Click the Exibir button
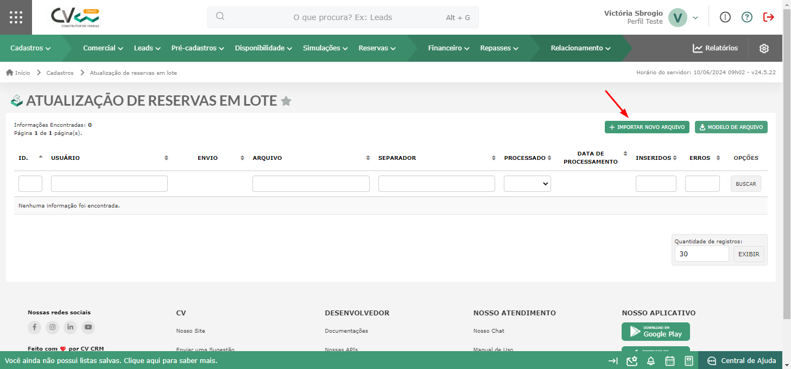791x369 pixels. click(x=749, y=254)
